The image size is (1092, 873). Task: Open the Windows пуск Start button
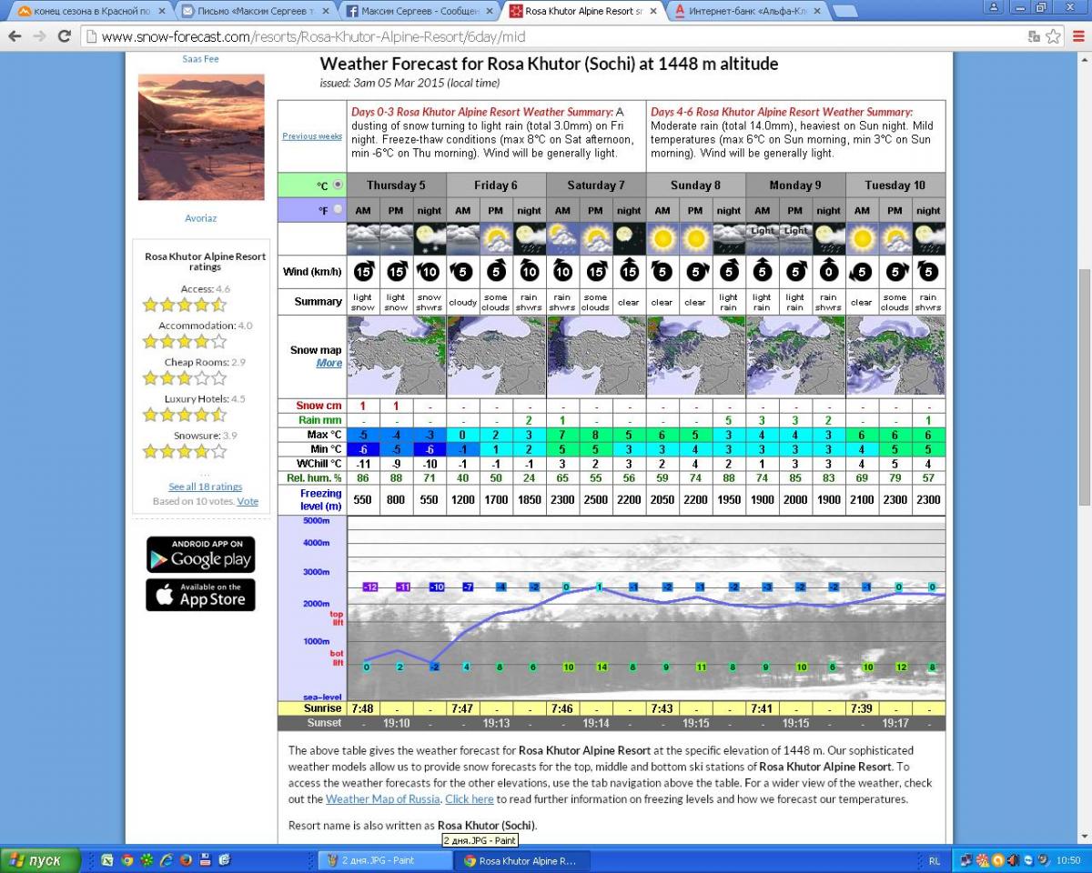click(39, 860)
